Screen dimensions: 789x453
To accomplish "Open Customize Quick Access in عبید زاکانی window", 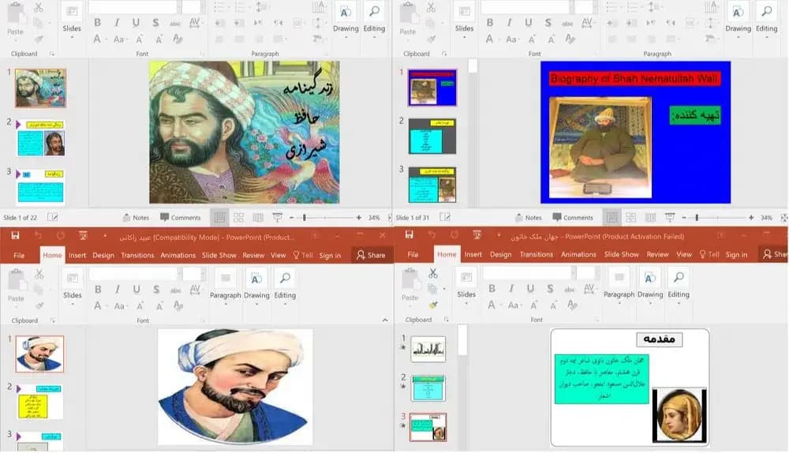I will coord(105,235).
